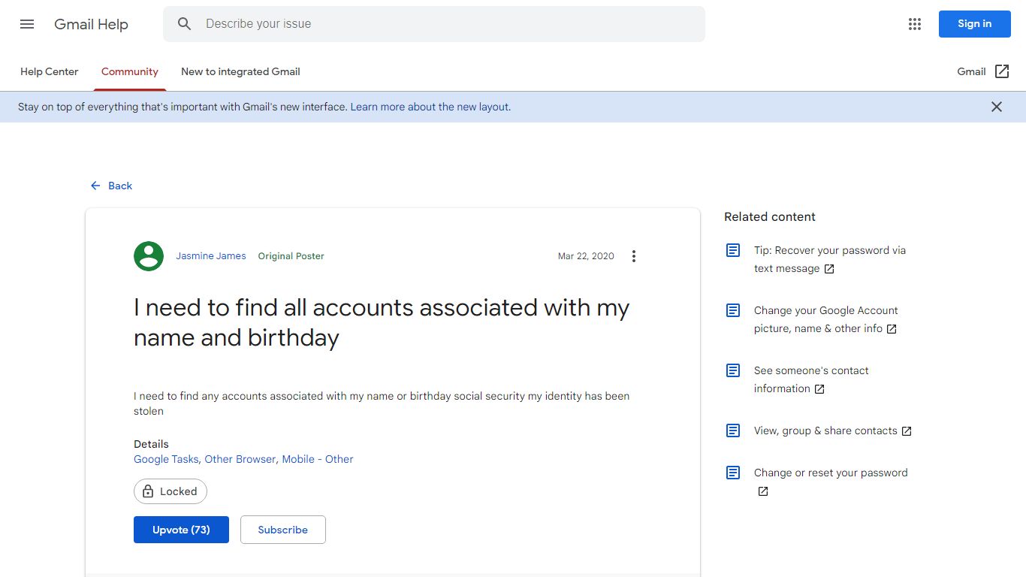Click the 'Mar 22, 2020' date
Image resolution: width=1026 pixels, height=577 pixels.
[x=586, y=256]
